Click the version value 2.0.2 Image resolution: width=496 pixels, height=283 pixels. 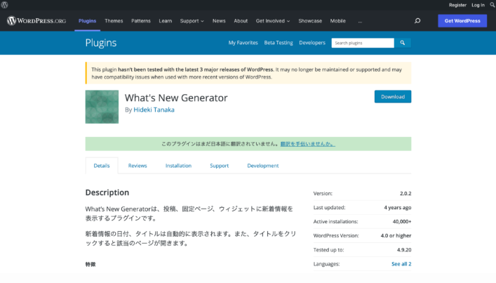(405, 193)
